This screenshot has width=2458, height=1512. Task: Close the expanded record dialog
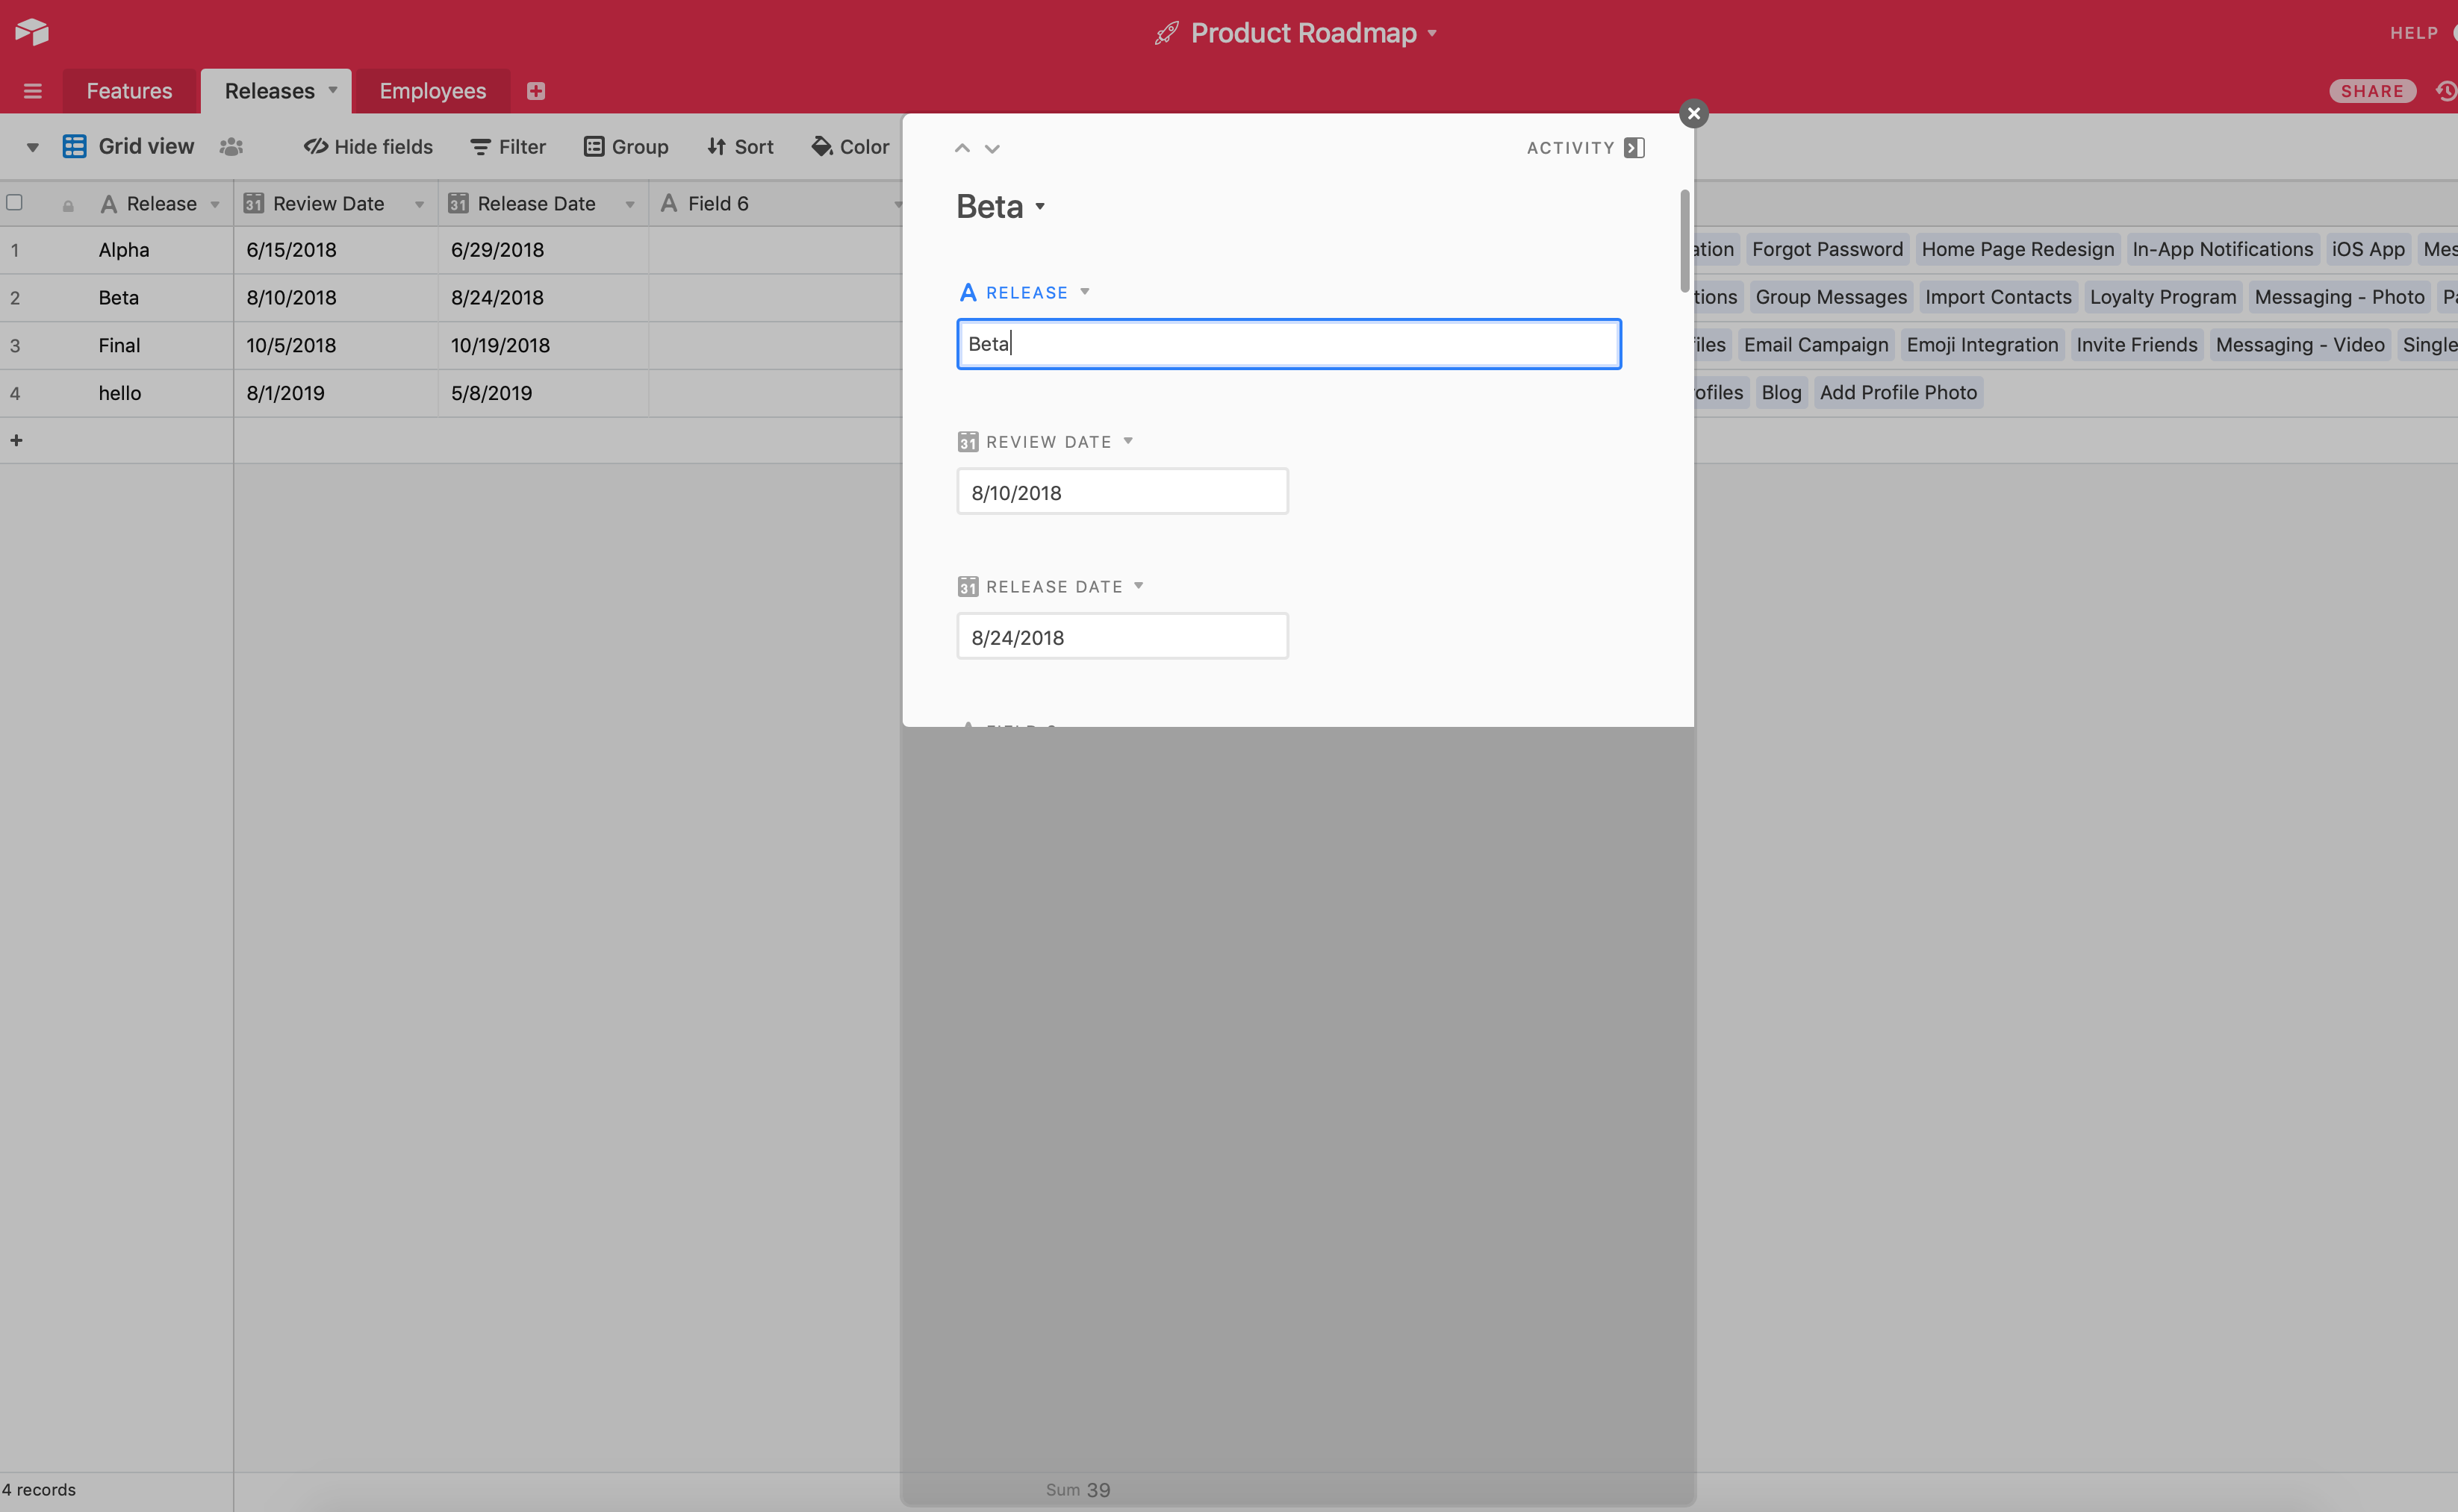point(1693,113)
